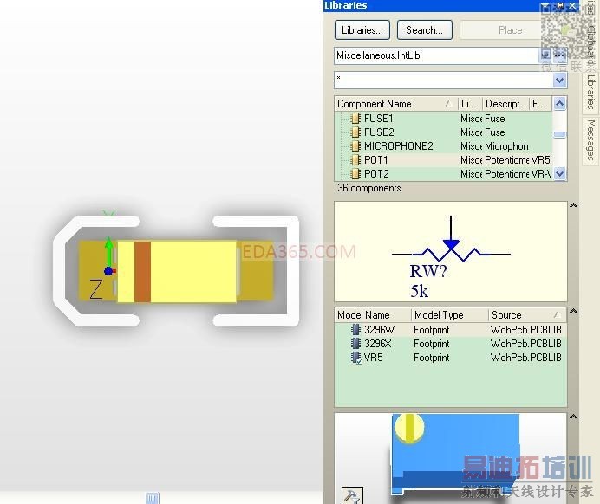
Task: Open the Miscellaneous.IntLib library dropdown
Action: (x=546, y=55)
